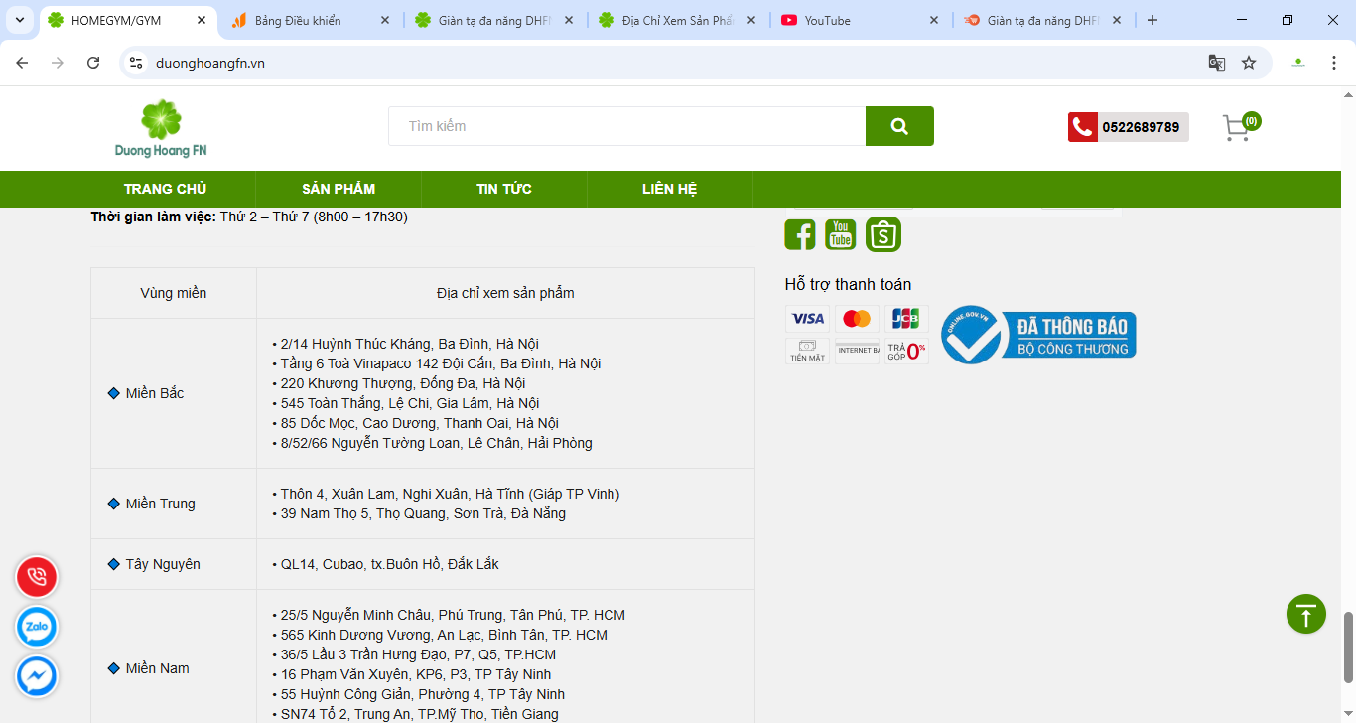Screen dimensions: 1356x723
Task: Click the scroll-to-top green arrow button
Action: [1305, 614]
